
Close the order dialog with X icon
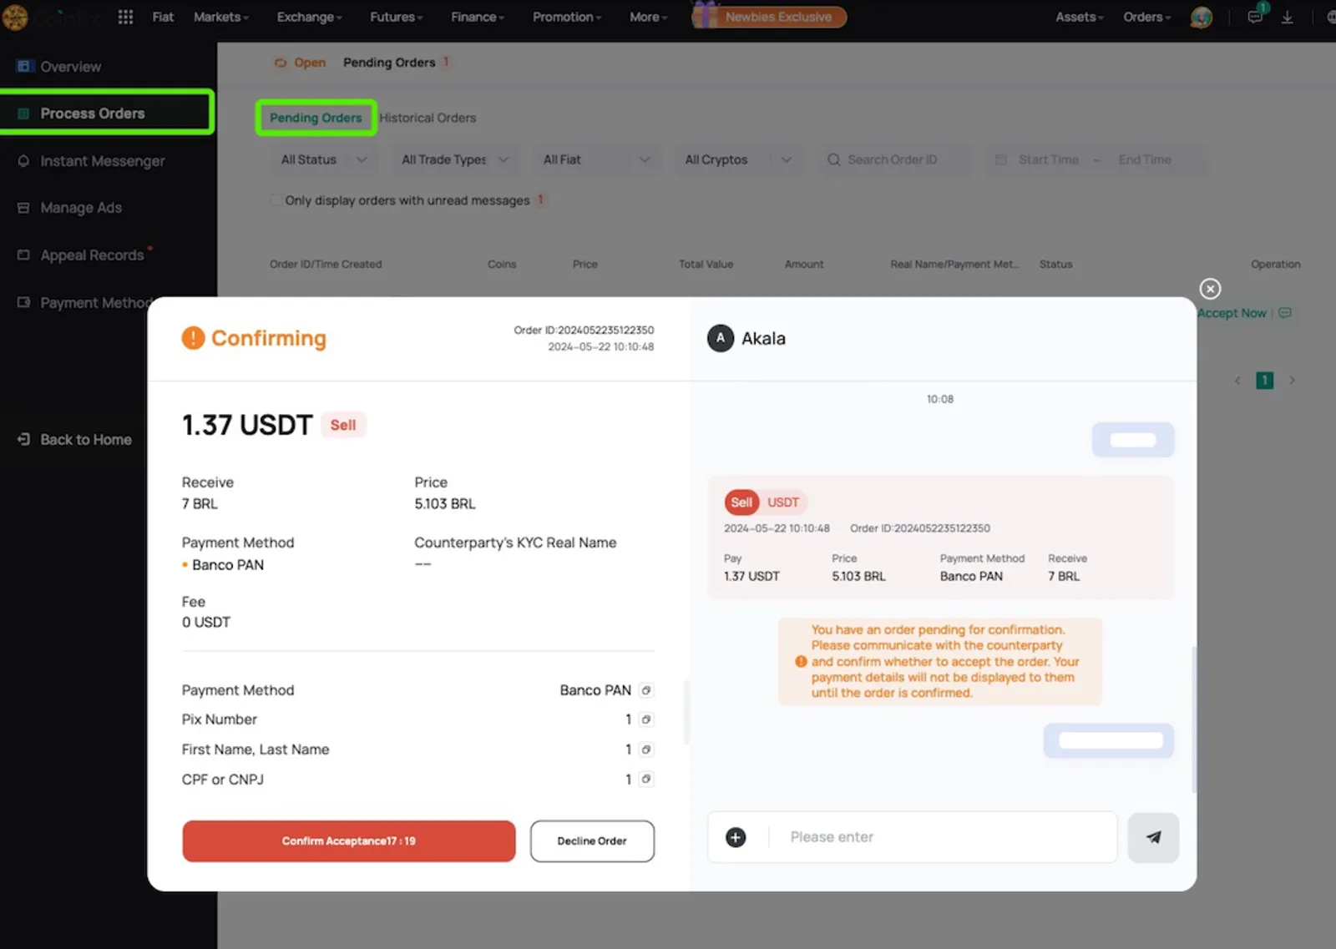pos(1210,289)
